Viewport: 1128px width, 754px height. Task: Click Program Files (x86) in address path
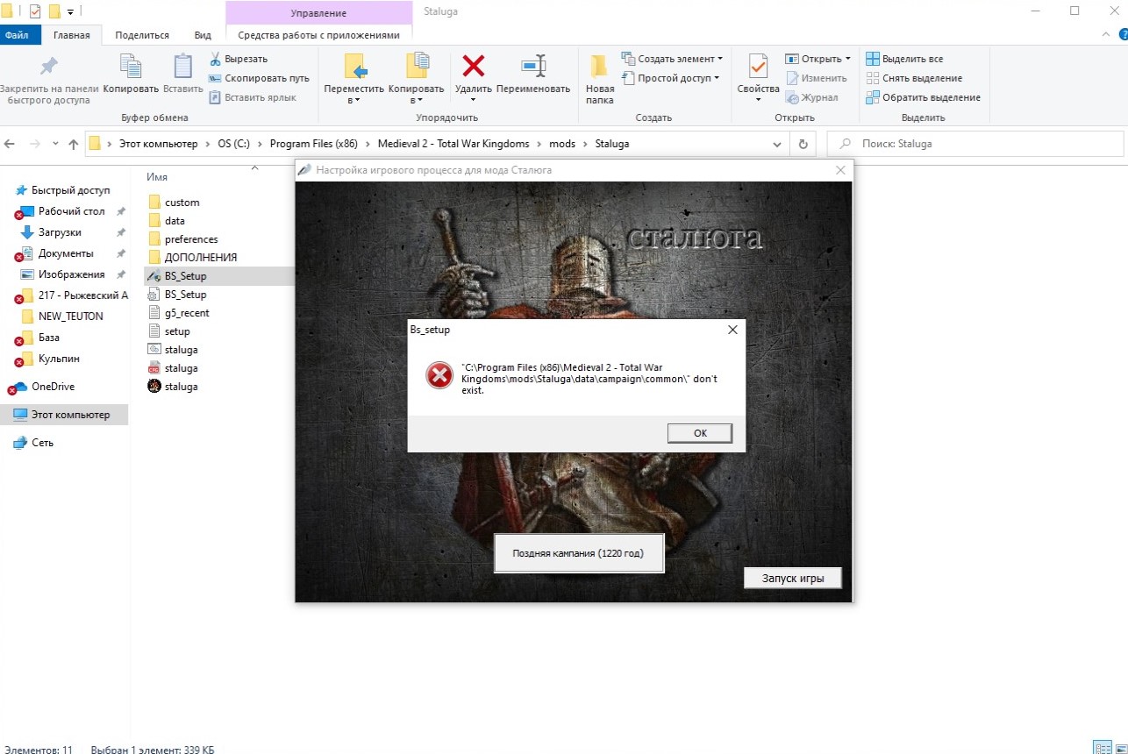pyautogui.click(x=313, y=144)
